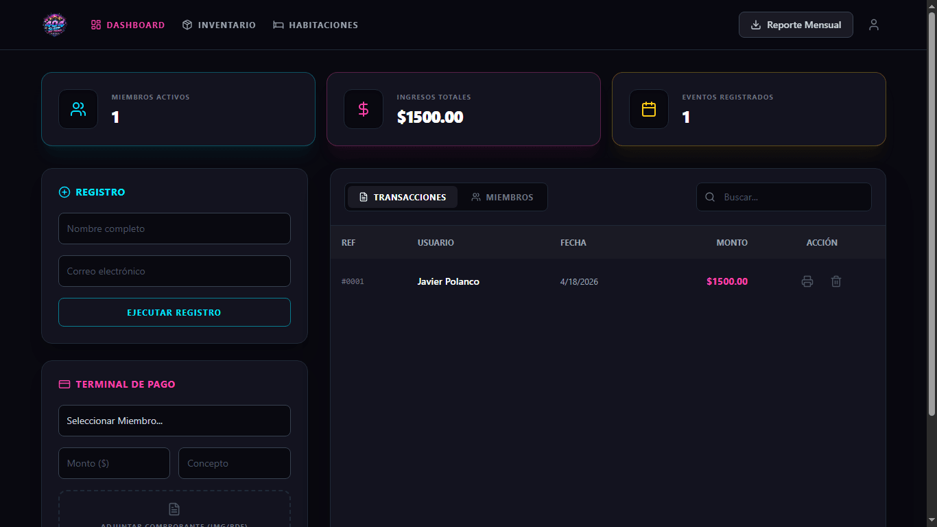Click the Ejecutar Registro button

pos(174,312)
